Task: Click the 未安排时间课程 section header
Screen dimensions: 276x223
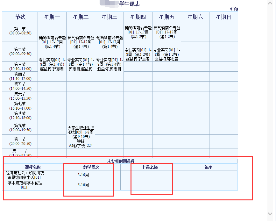Action: (x=121, y=161)
